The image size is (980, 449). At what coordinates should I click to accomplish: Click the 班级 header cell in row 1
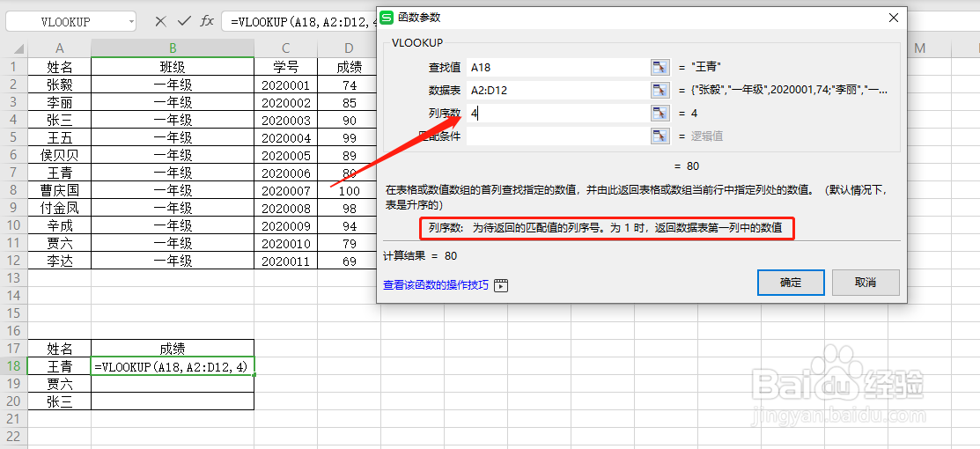pyautogui.click(x=173, y=66)
